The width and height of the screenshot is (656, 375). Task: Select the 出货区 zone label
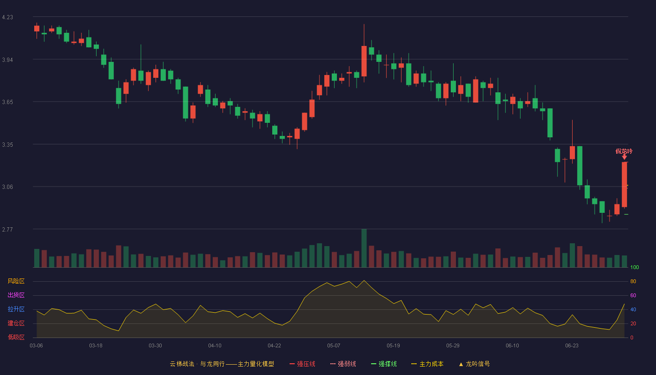point(16,295)
